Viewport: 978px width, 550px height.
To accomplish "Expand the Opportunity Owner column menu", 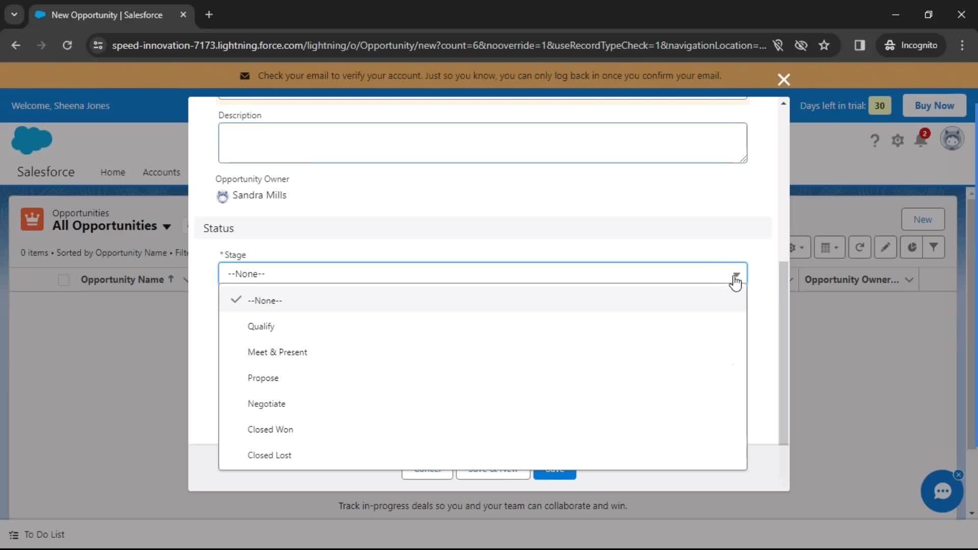I will 909,280.
